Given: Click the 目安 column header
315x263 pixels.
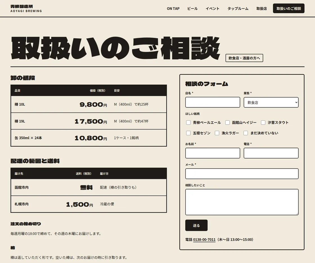Looking at the screenshot, I should pos(117,90).
